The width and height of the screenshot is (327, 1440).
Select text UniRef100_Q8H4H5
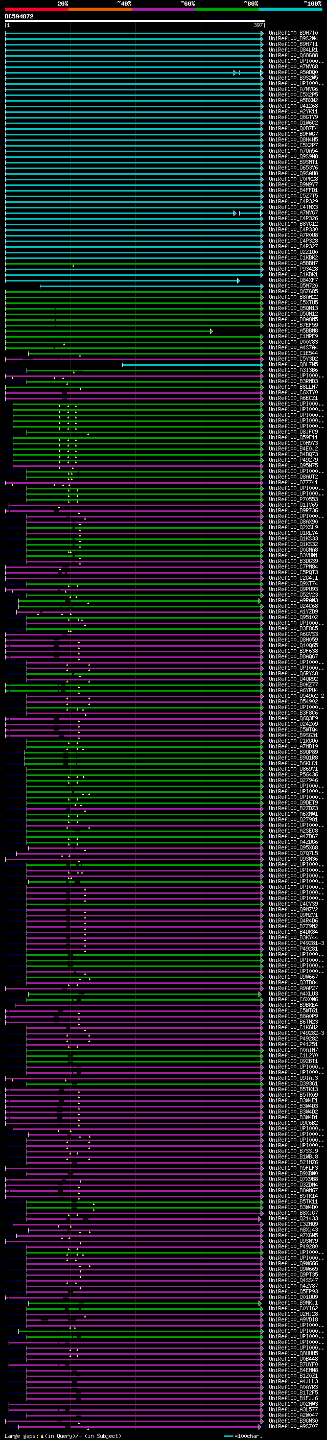click(293, 140)
